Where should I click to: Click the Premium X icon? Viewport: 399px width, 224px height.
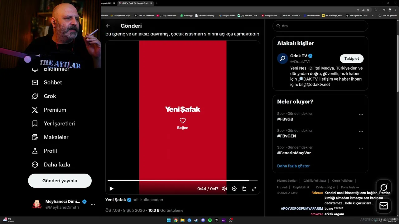(x=35, y=110)
